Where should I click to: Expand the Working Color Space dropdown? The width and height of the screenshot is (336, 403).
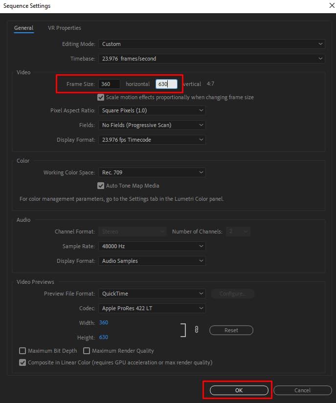(x=152, y=172)
